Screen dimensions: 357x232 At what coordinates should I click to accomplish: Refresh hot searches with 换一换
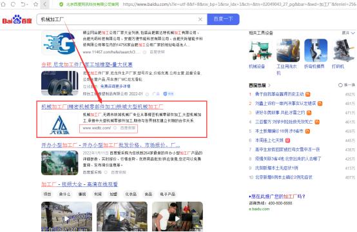[347, 85]
